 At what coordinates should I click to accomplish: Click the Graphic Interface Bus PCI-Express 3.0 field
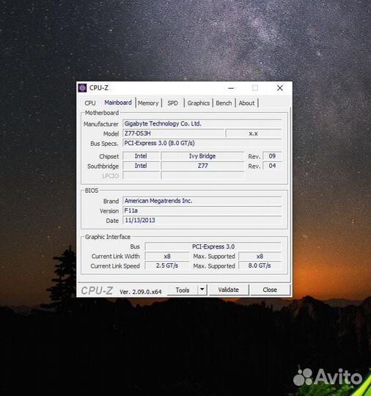pos(213,246)
